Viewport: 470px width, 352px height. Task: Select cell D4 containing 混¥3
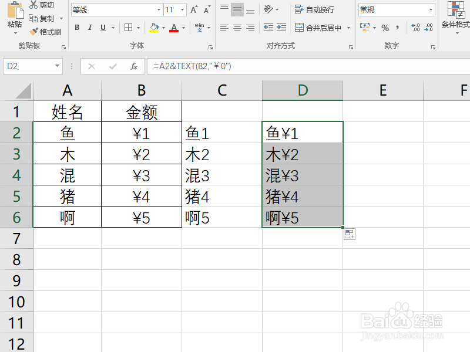[x=303, y=175]
